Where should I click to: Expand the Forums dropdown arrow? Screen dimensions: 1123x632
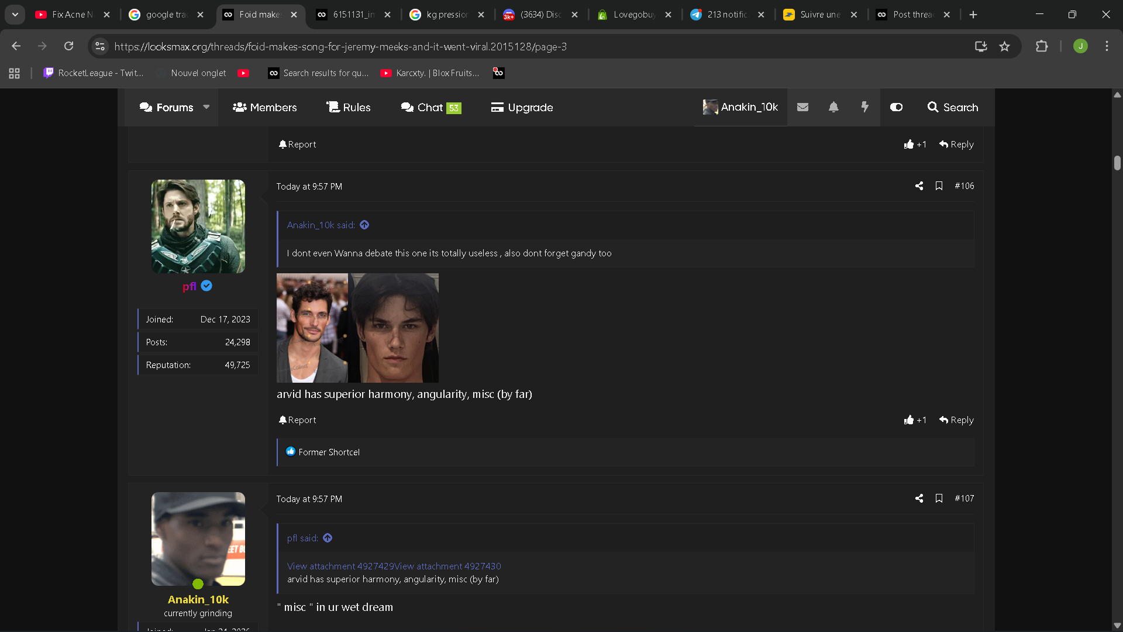click(x=206, y=107)
